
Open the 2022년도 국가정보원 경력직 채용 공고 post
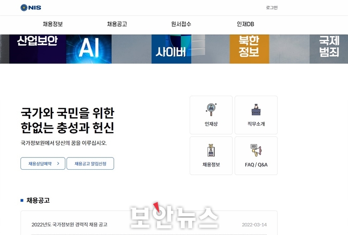[x=70, y=225]
